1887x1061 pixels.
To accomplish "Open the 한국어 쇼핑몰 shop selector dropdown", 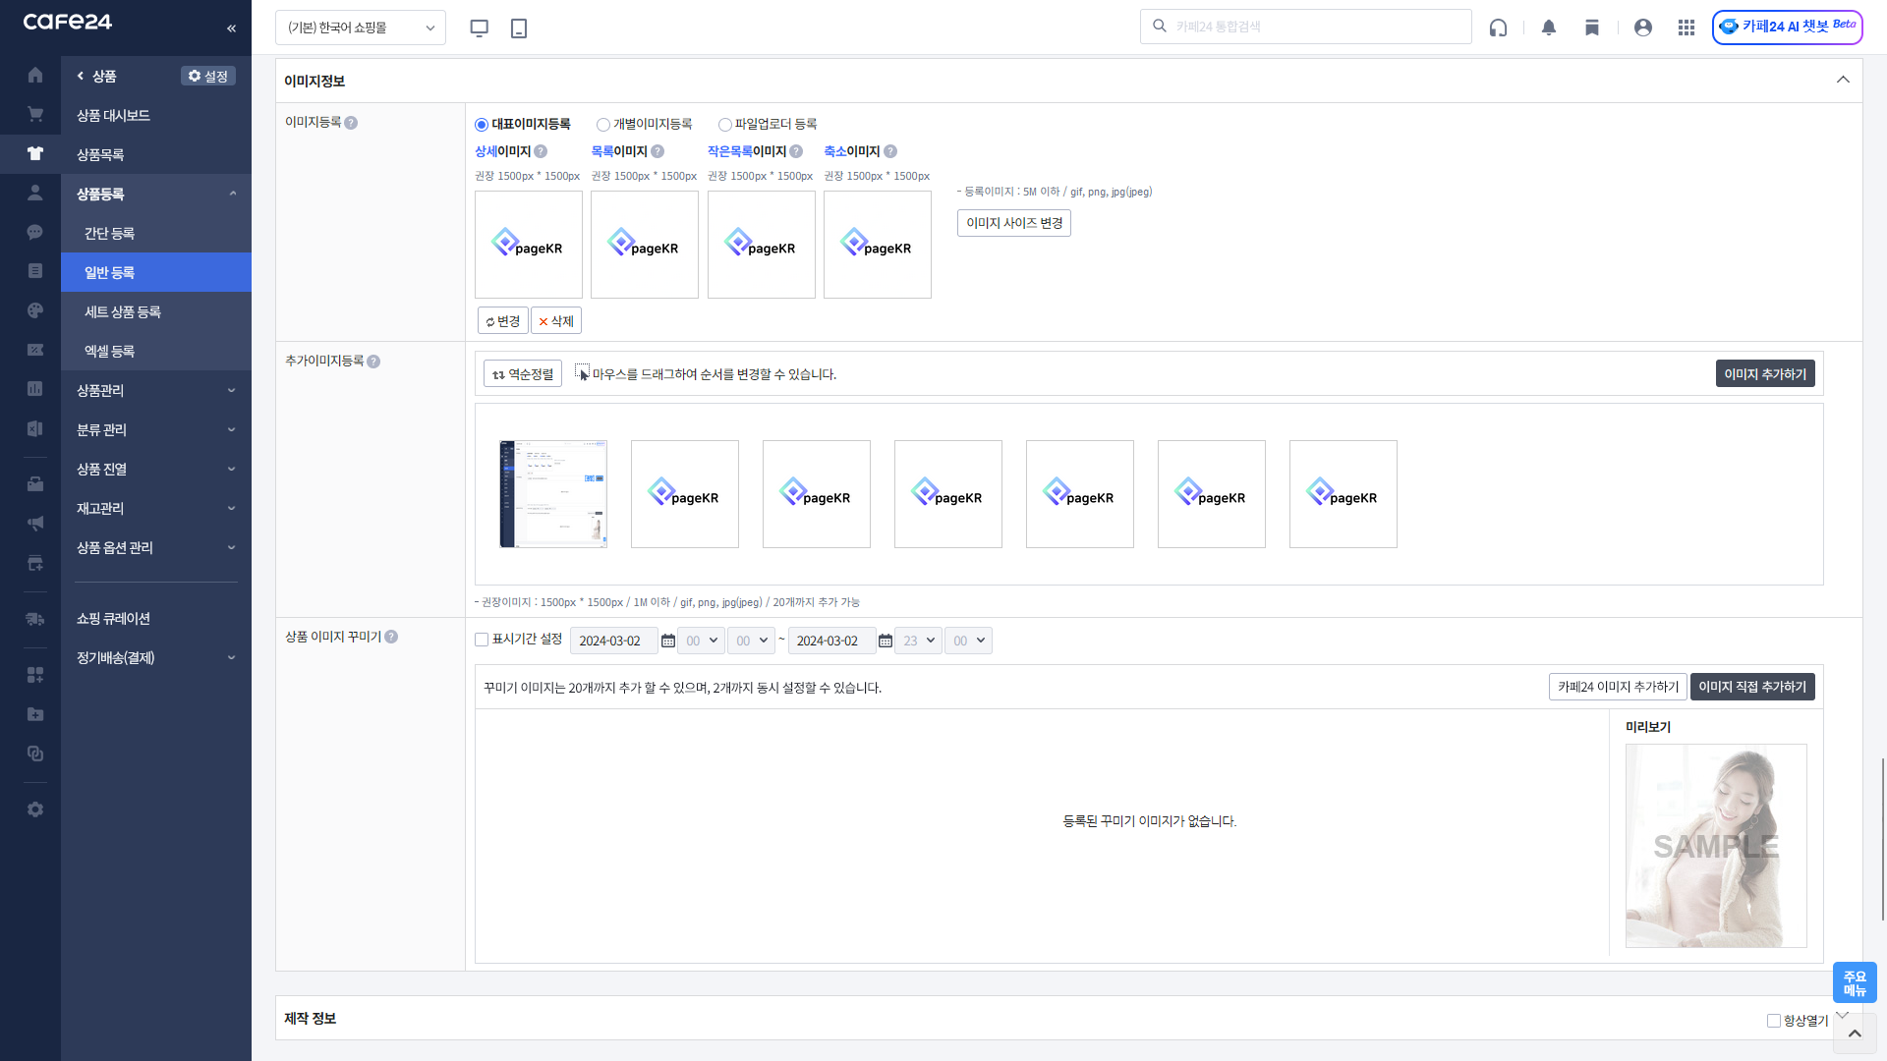I will pyautogui.click(x=361, y=28).
